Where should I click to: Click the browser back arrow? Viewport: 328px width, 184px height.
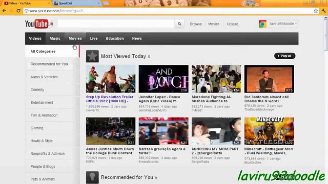4,11
